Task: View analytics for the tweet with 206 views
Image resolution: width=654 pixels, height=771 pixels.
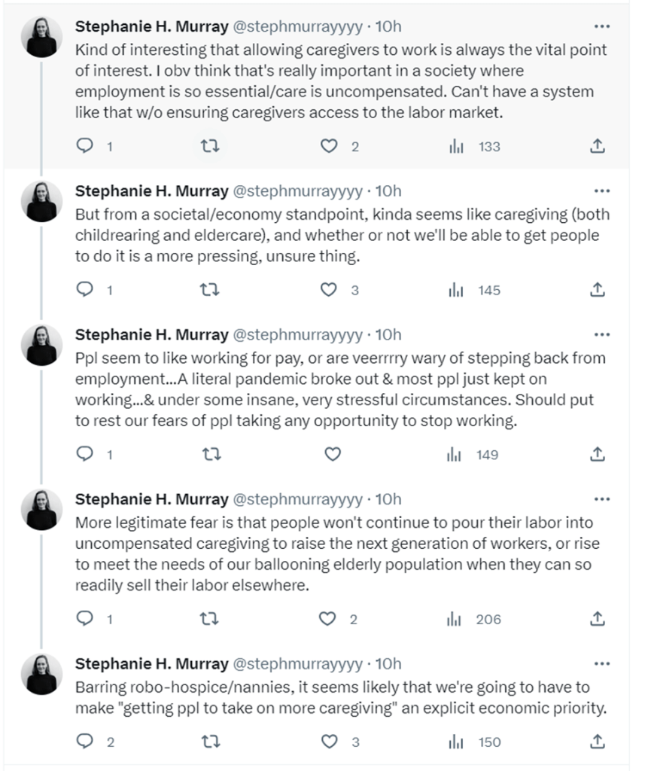Action: pyautogui.click(x=455, y=619)
